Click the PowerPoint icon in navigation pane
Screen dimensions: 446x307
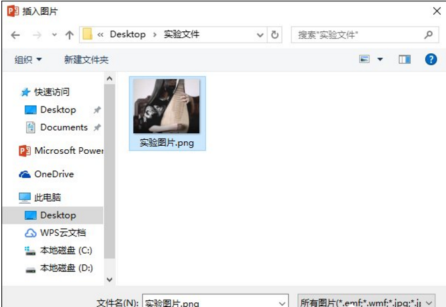click(x=25, y=151)
